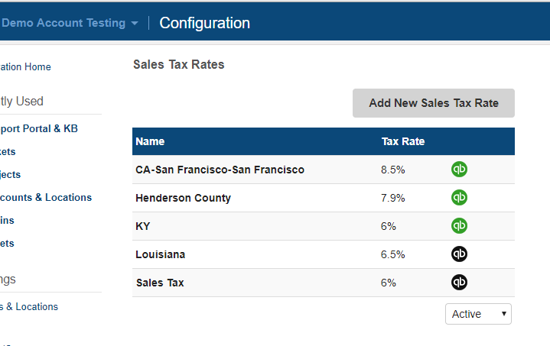550x346 pixels.
Task: Click the green QuickBooks icon for KY
Action: (x=459, y=226)
